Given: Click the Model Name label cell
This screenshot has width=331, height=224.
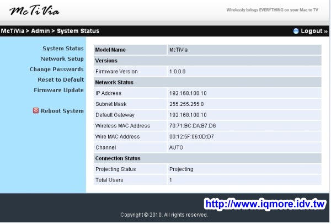Looking at the screenshot, I should click(130, 50).
